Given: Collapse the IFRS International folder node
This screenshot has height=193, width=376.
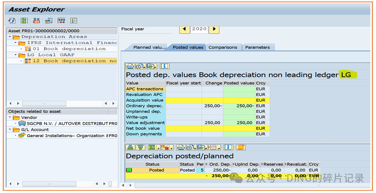Looking at the screenshot, I should pos(16,43).
